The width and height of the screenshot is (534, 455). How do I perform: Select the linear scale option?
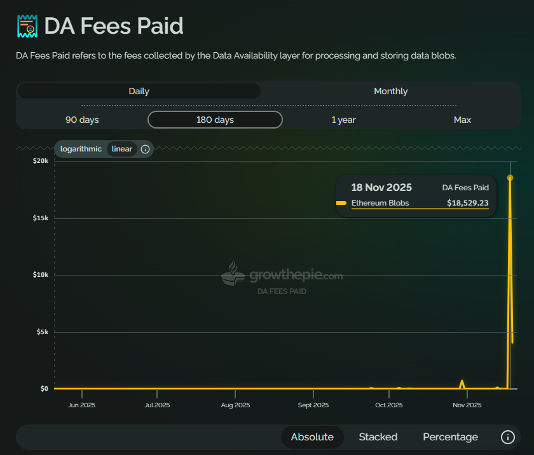click(x=121, y=149)
